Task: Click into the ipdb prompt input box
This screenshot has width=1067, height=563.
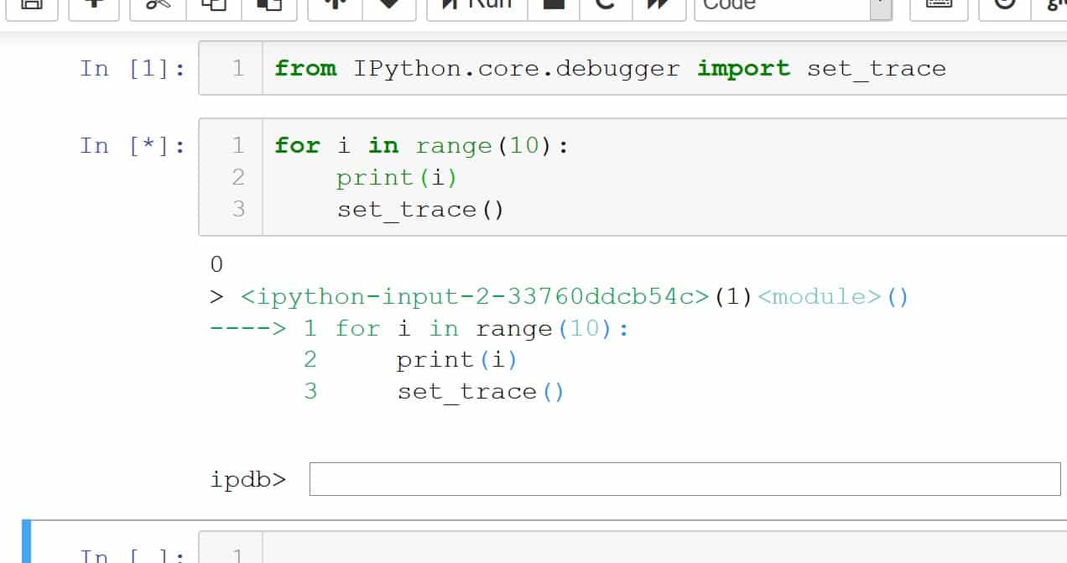Action: click(684, 479)
